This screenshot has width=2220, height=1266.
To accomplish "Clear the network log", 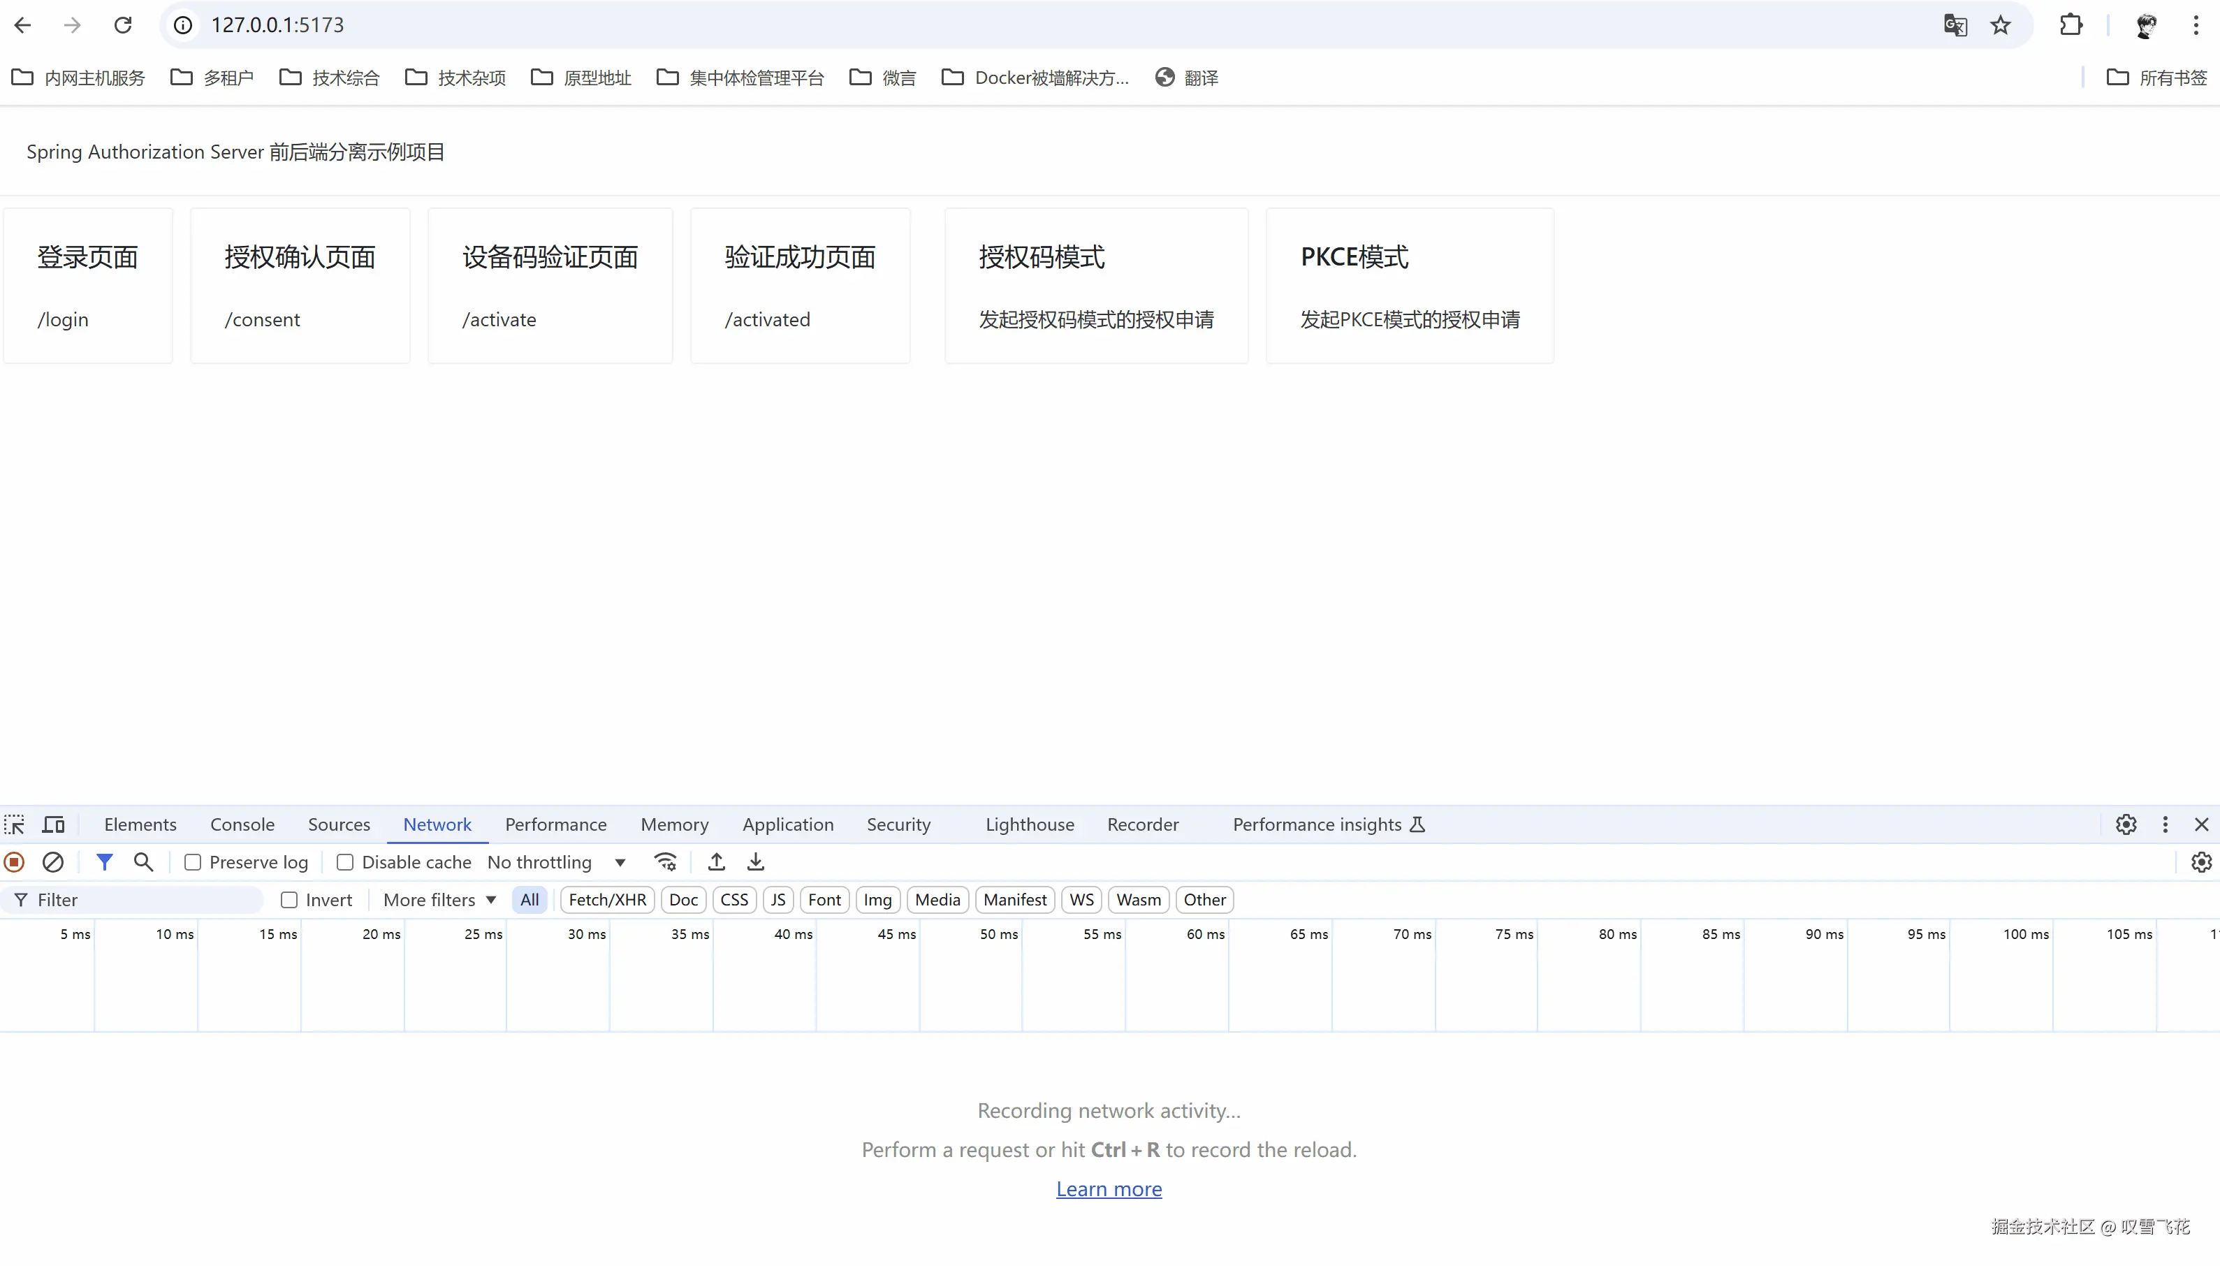I will pyautogui.click(x=53, y=861).
